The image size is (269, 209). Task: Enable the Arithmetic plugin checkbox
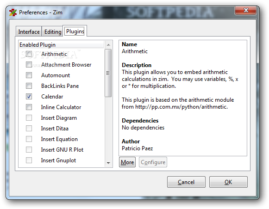point(29,54)
